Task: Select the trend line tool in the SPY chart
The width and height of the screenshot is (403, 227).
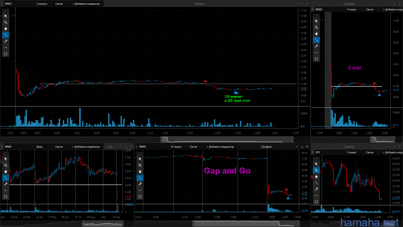Action: pos(317,183)
